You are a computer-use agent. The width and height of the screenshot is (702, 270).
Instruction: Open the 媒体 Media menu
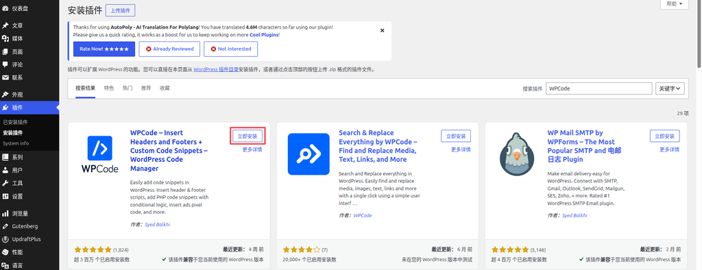pyautogui.click(x=17, y=38)
